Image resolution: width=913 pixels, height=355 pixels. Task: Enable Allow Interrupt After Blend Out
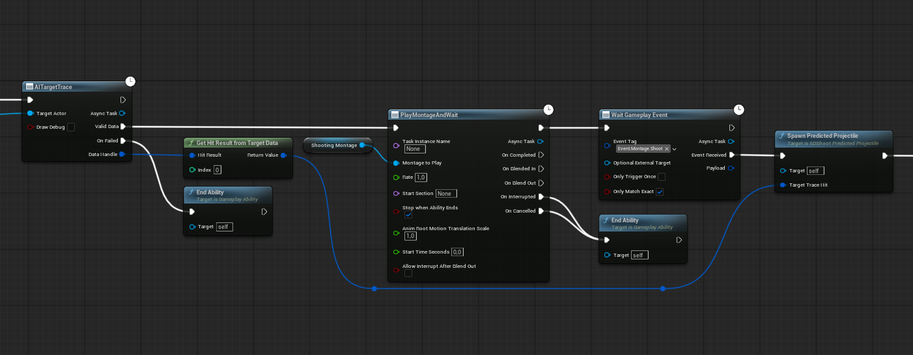[x=408, y=273]
